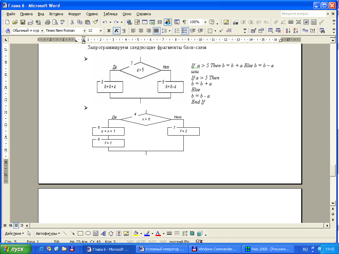Select the Arrow drawing tool

coord(73,233)
